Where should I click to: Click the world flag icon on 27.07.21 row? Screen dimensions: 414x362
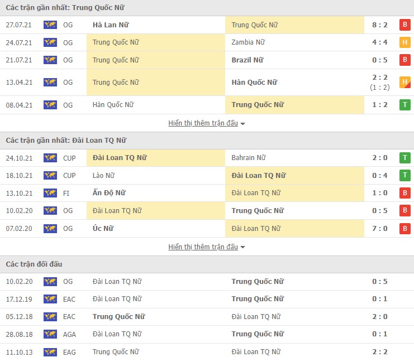tap(50, 25)
